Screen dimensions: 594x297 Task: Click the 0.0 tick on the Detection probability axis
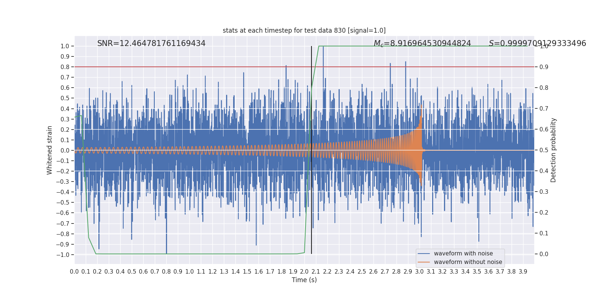click(544, 254)
